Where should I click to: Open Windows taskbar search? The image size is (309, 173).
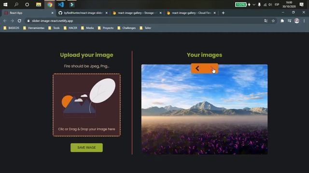click(x=16, y=4)
